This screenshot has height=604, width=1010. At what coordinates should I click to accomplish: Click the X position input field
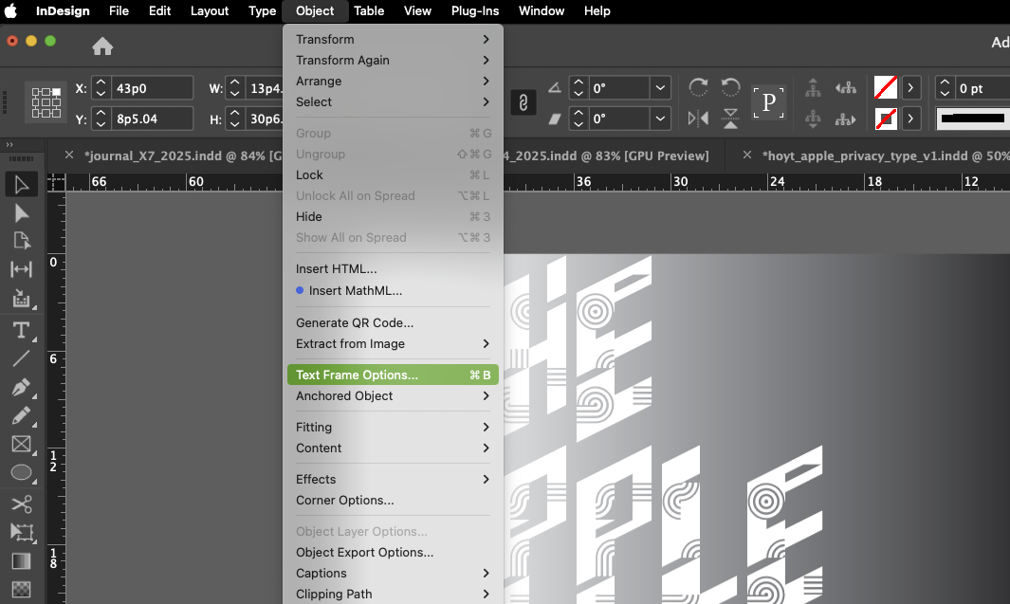coord(152,88)
